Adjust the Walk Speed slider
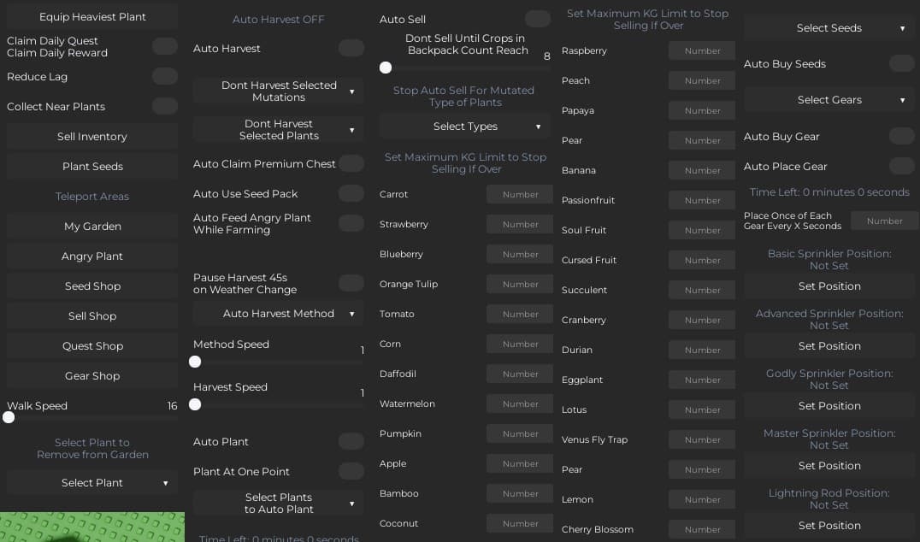Viewport: 920px width, 542px height. tap(9, 417)
